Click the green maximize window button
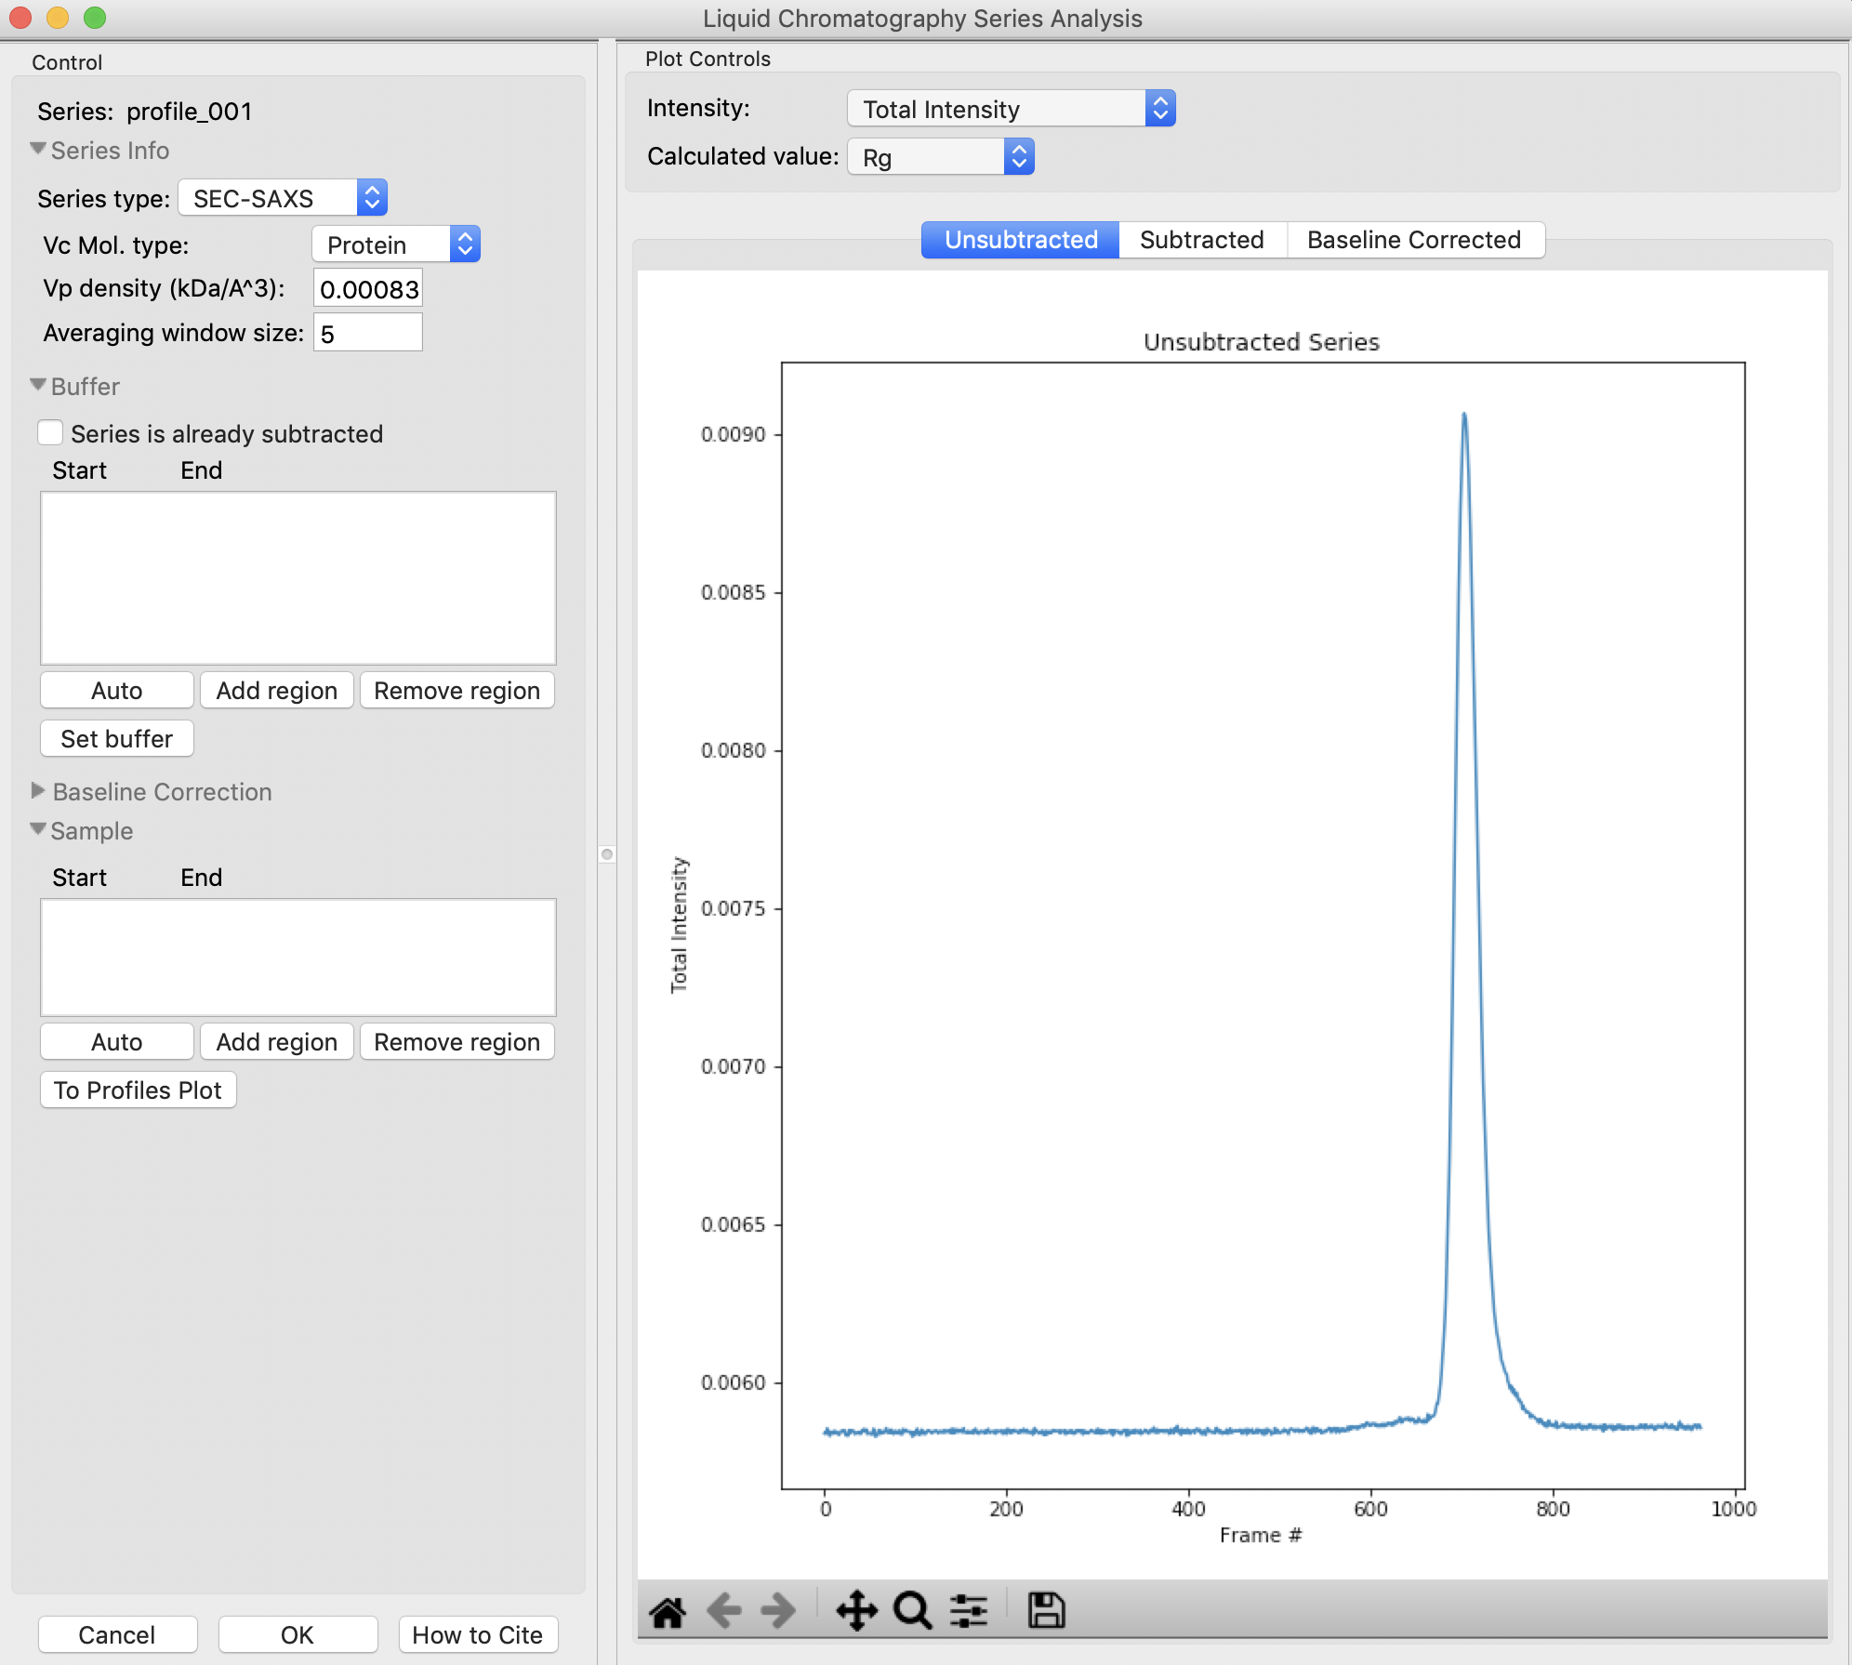Screen dimensions: 1852x1665 point(95,17)
